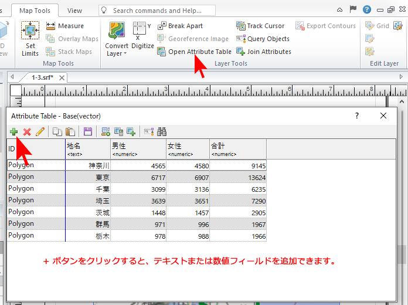
Task: Click the Copy icon in Attribute Table toolbar
Action: coord(57,132)
